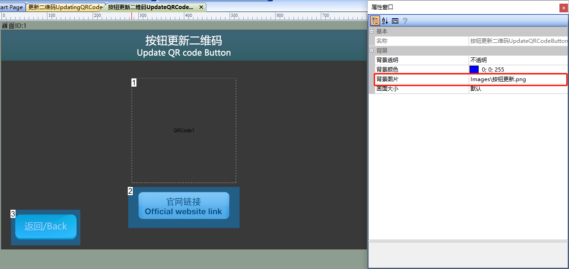Collapse the 基本 property category
The width and height of the screenshot is (569, 269).
(x=371, y=31)
